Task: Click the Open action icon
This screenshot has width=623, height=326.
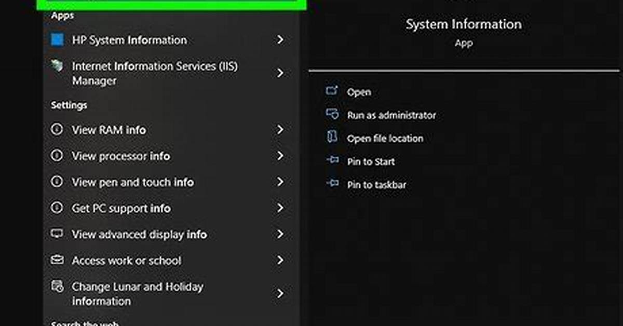Action: coord(332,91)
